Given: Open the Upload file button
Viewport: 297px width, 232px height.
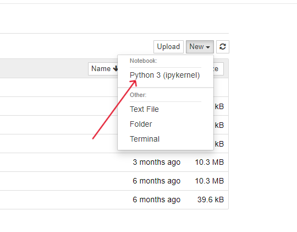Looking at the screenshot, I should [x=168, y=47].
